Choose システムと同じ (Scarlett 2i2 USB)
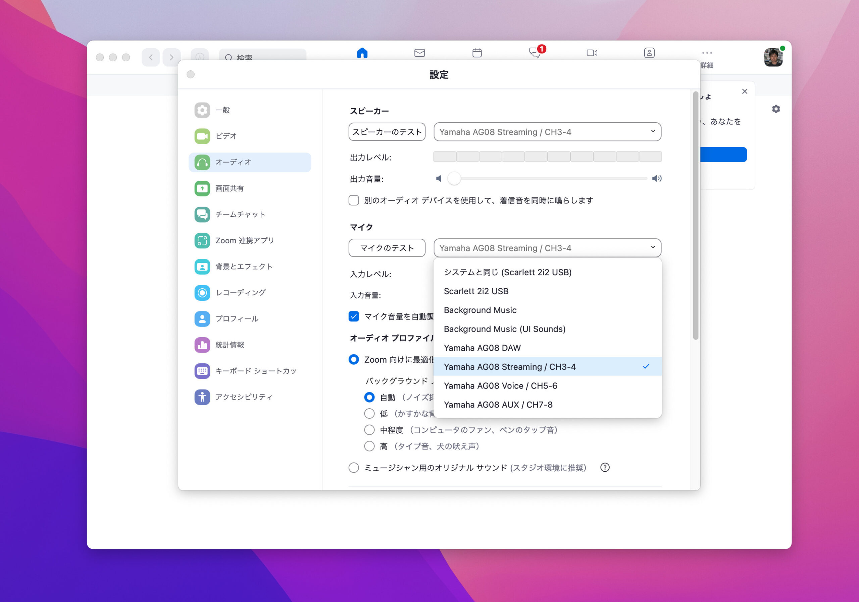 (x=547, y=272)
